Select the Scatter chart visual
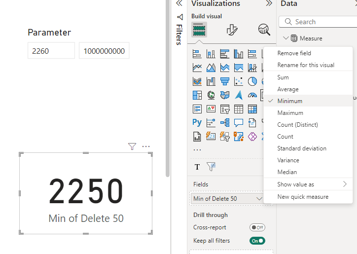 tap(239, 81)
